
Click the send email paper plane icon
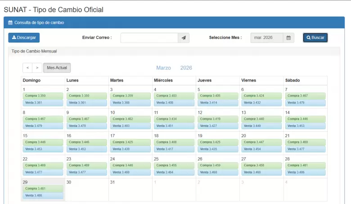[184, 38]
